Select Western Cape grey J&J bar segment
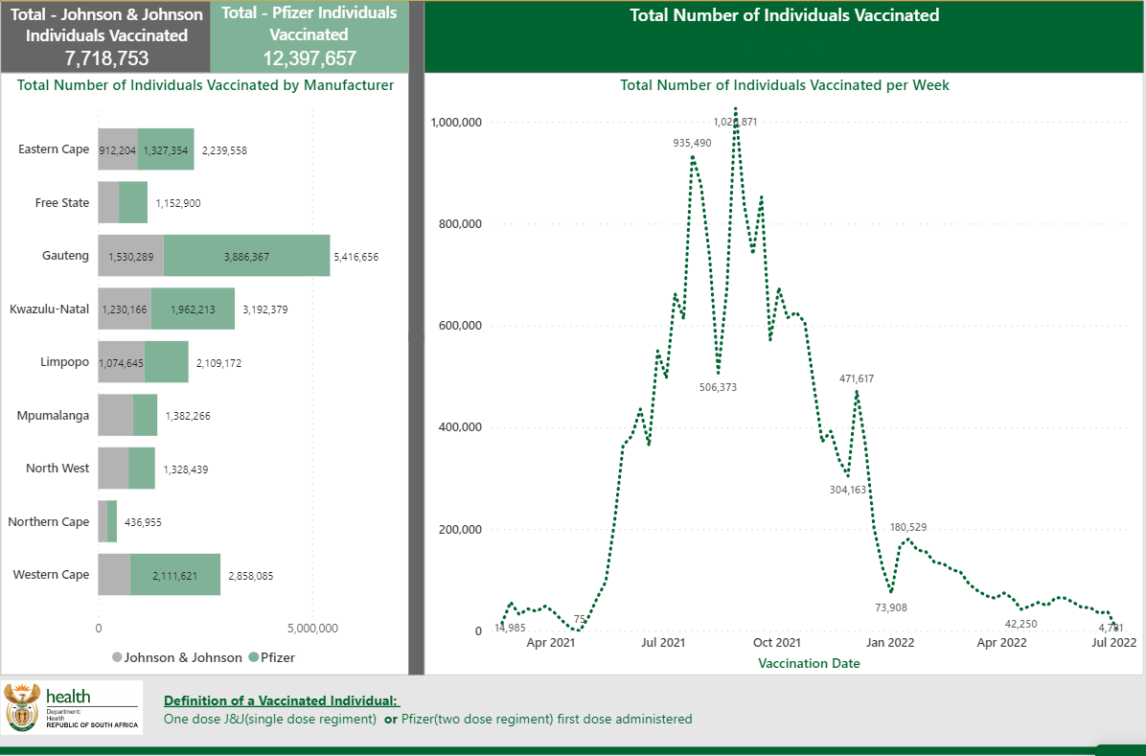This screenshot has width=1146, height=756. (x=114, y=575)
